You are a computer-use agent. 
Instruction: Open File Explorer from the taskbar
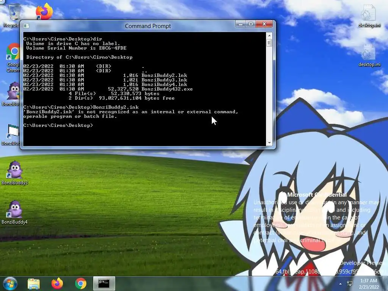pyautogui.click(x=34, y=283)
